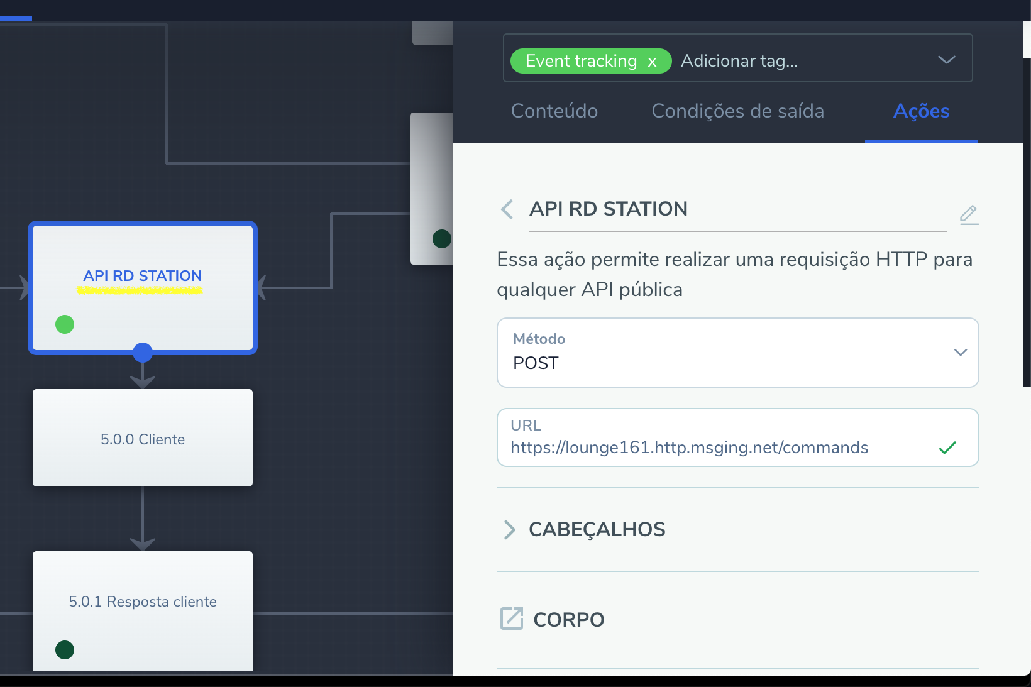
Task: Open the CORPO editor icon
Action: coord(511,618)
